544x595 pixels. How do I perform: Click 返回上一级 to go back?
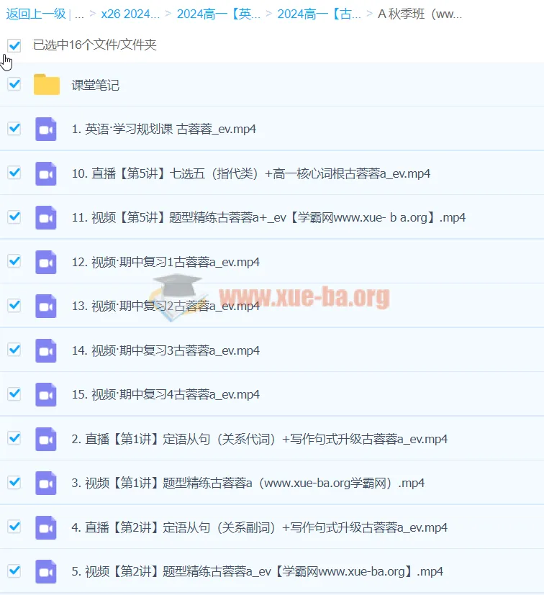click(x=35, y=14)
